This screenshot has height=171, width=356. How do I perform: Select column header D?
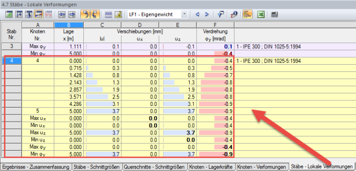[x=140, y=25]
